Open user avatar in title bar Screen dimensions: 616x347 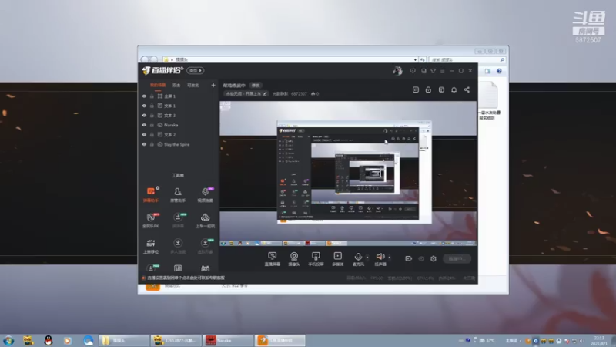point(397,71)
